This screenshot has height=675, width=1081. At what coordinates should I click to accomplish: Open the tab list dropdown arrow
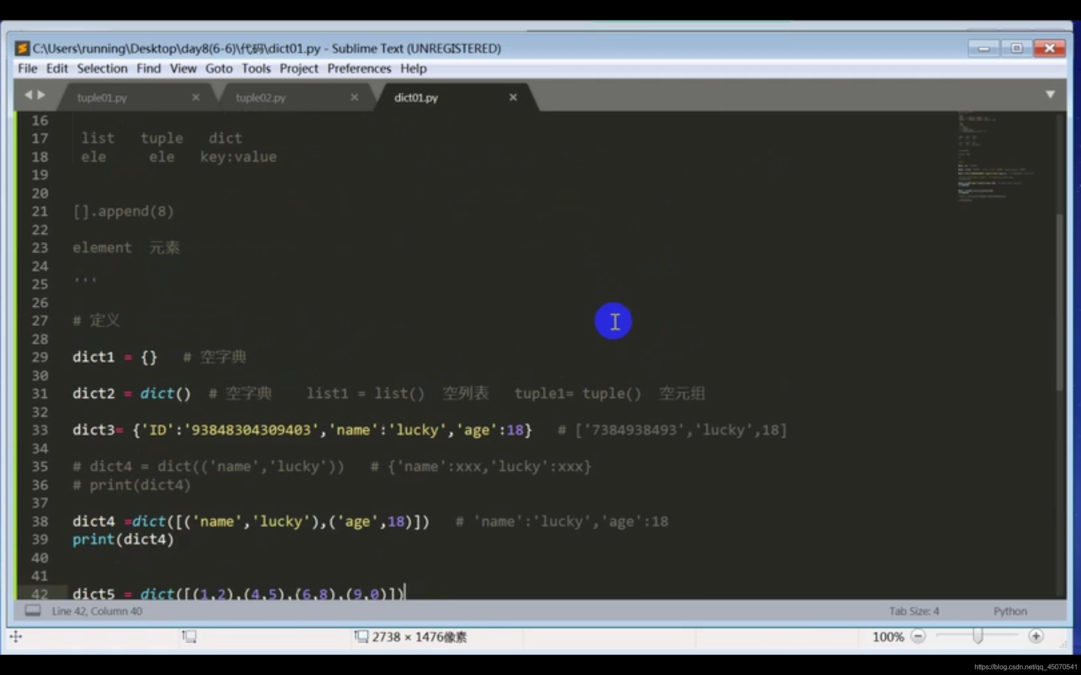click(1050, 94)
